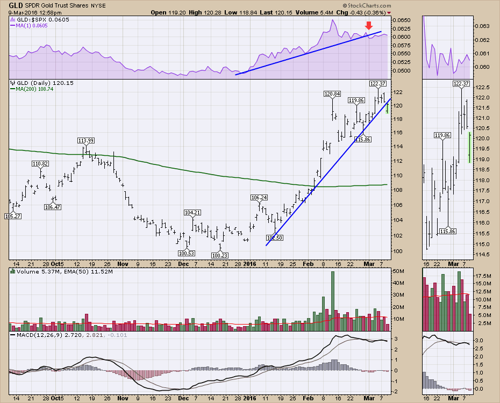Click the 0.0650 ratio axis label
The image size is (500, 403).
coord(401,20)
